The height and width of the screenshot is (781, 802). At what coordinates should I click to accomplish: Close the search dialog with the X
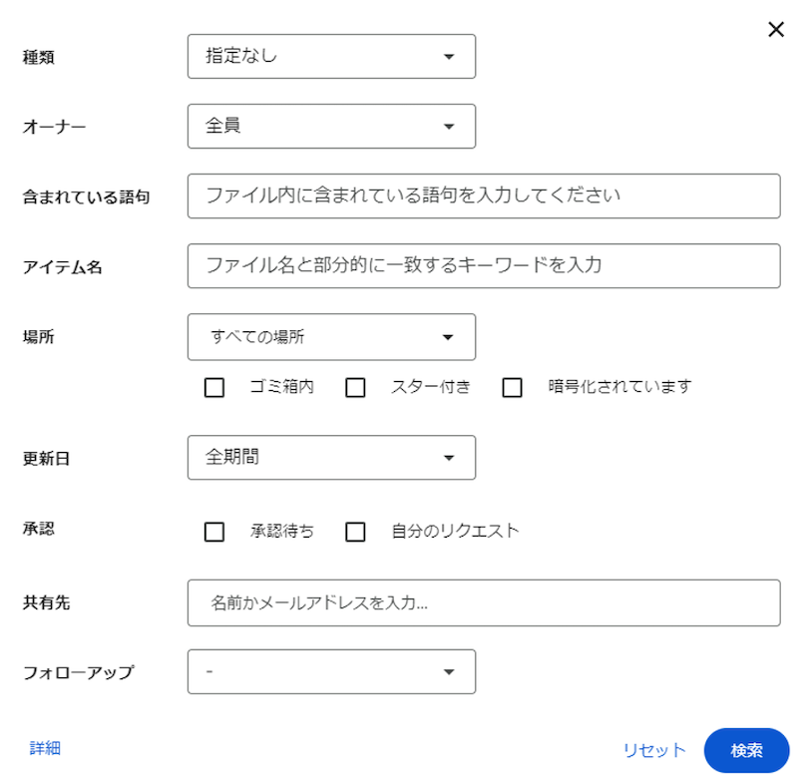pos(775,29)
